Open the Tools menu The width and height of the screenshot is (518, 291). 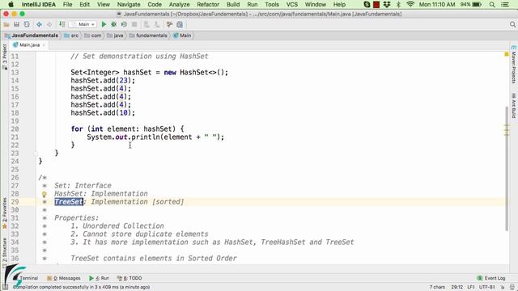coord(272,4)
